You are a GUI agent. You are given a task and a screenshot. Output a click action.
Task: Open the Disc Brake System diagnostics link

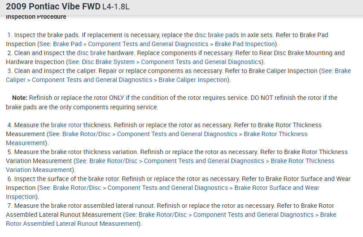coord(164,62)
